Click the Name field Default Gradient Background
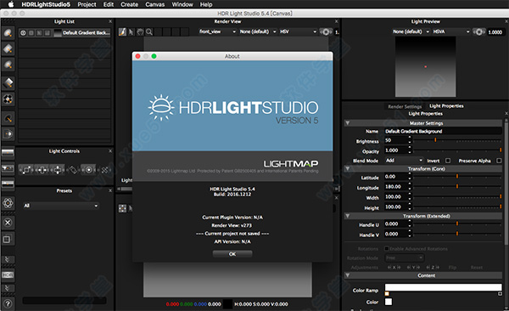Viewport: 509px width, 311px height. tap(443, 131)
